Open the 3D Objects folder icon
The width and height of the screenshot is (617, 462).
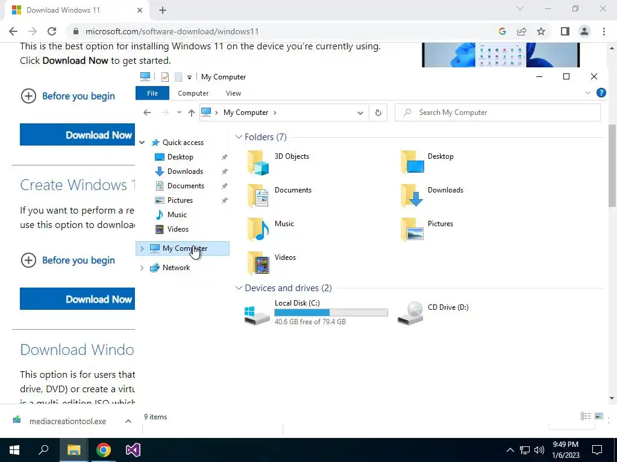point(258,162)
